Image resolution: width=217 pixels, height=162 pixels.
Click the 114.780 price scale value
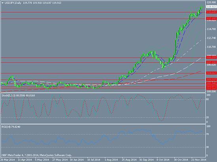click(211, 29)
